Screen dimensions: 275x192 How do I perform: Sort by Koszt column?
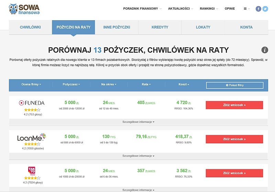(184, 84)
